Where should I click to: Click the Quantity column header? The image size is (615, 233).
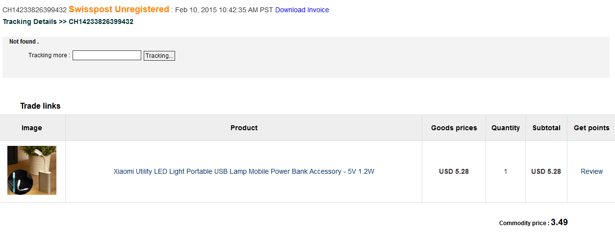506,128
